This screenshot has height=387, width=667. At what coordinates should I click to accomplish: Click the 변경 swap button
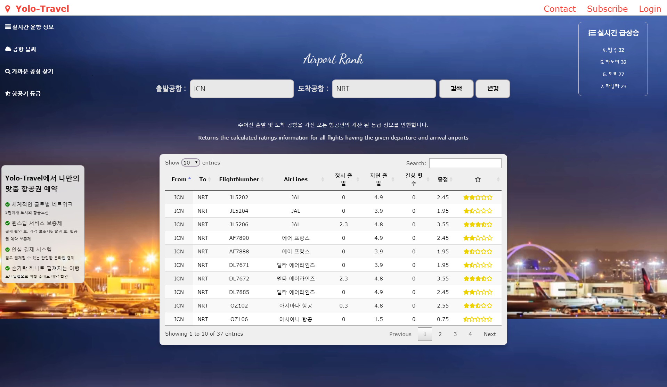pos(493,89)
